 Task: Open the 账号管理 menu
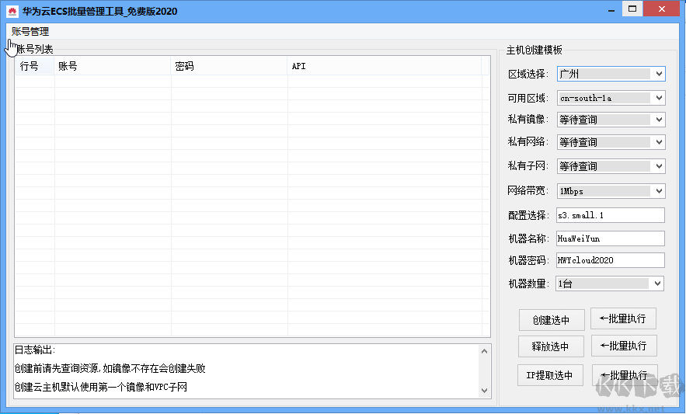[30, 32]
